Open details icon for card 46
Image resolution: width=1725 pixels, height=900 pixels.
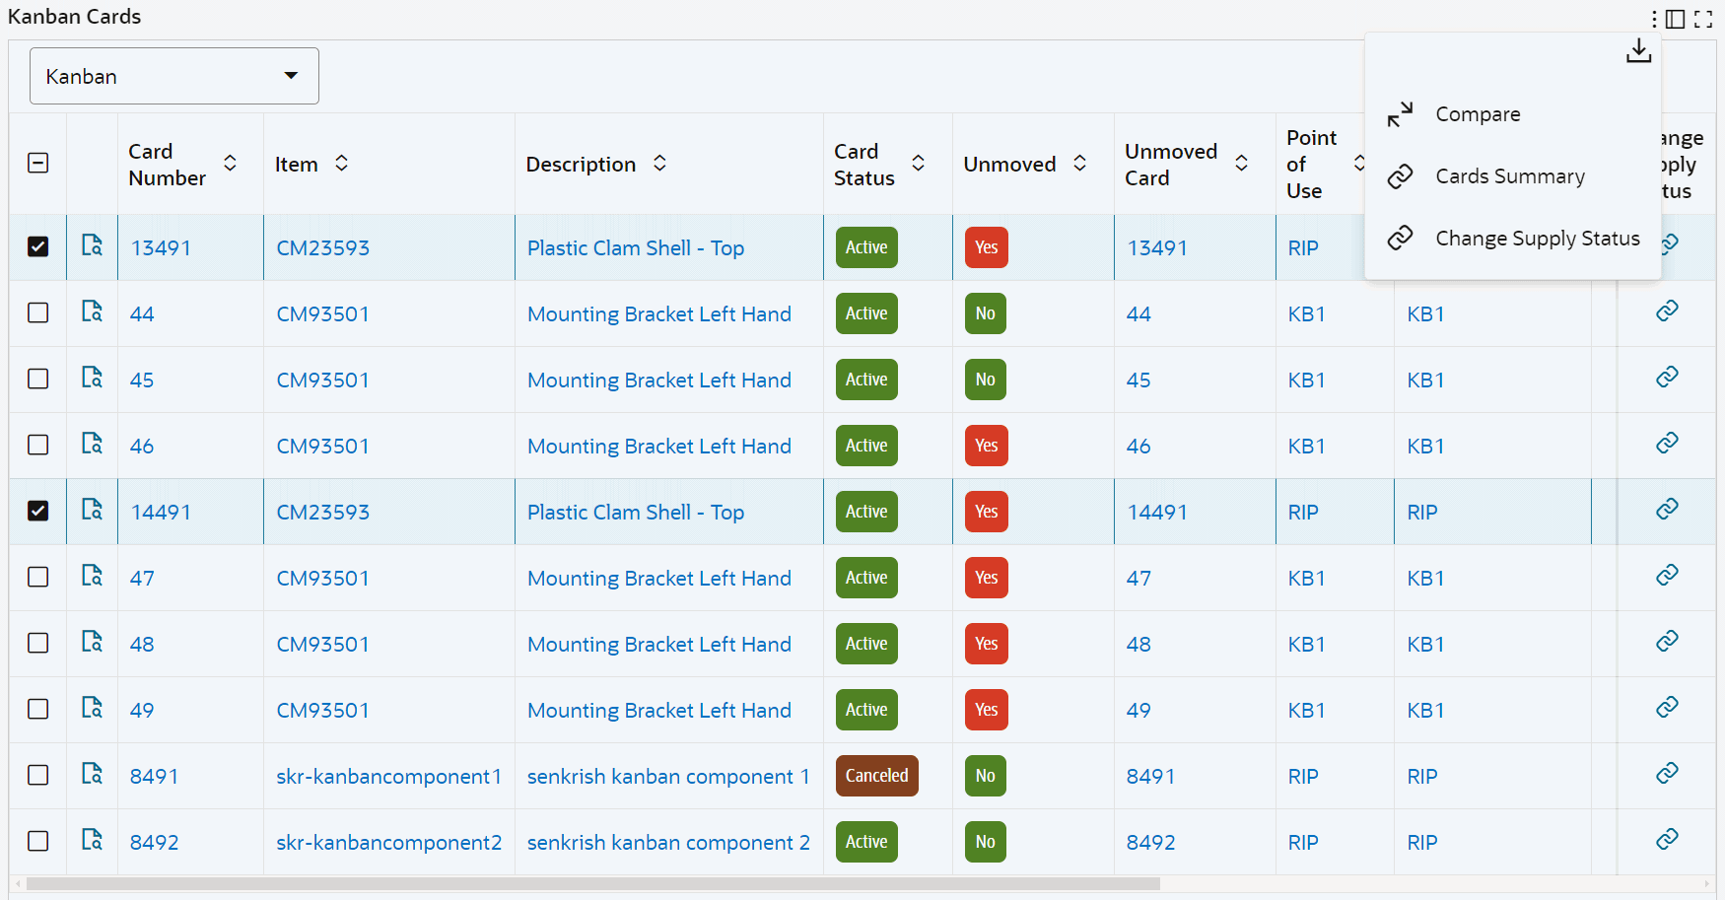92,444
